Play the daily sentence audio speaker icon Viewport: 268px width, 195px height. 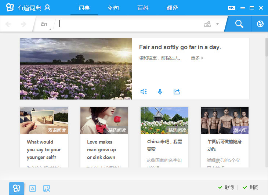pos(144,92)
